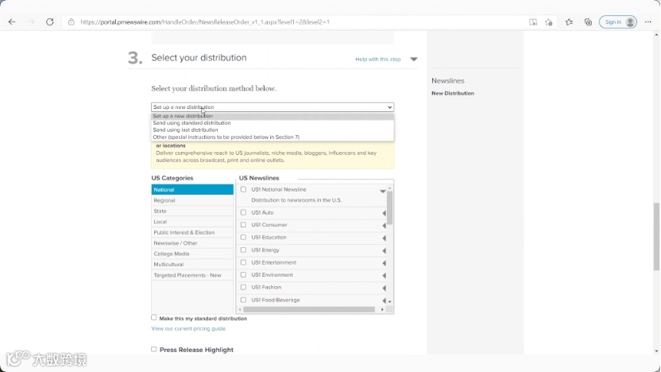This screenshot has height=372, width=661.
Task: Click the newslines list horizontal scrollbar
Action: coord(309,309)
